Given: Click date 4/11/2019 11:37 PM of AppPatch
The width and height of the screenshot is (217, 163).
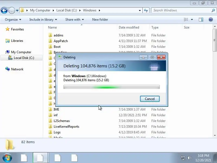Looking at the screenshot, I should (133, 41).
